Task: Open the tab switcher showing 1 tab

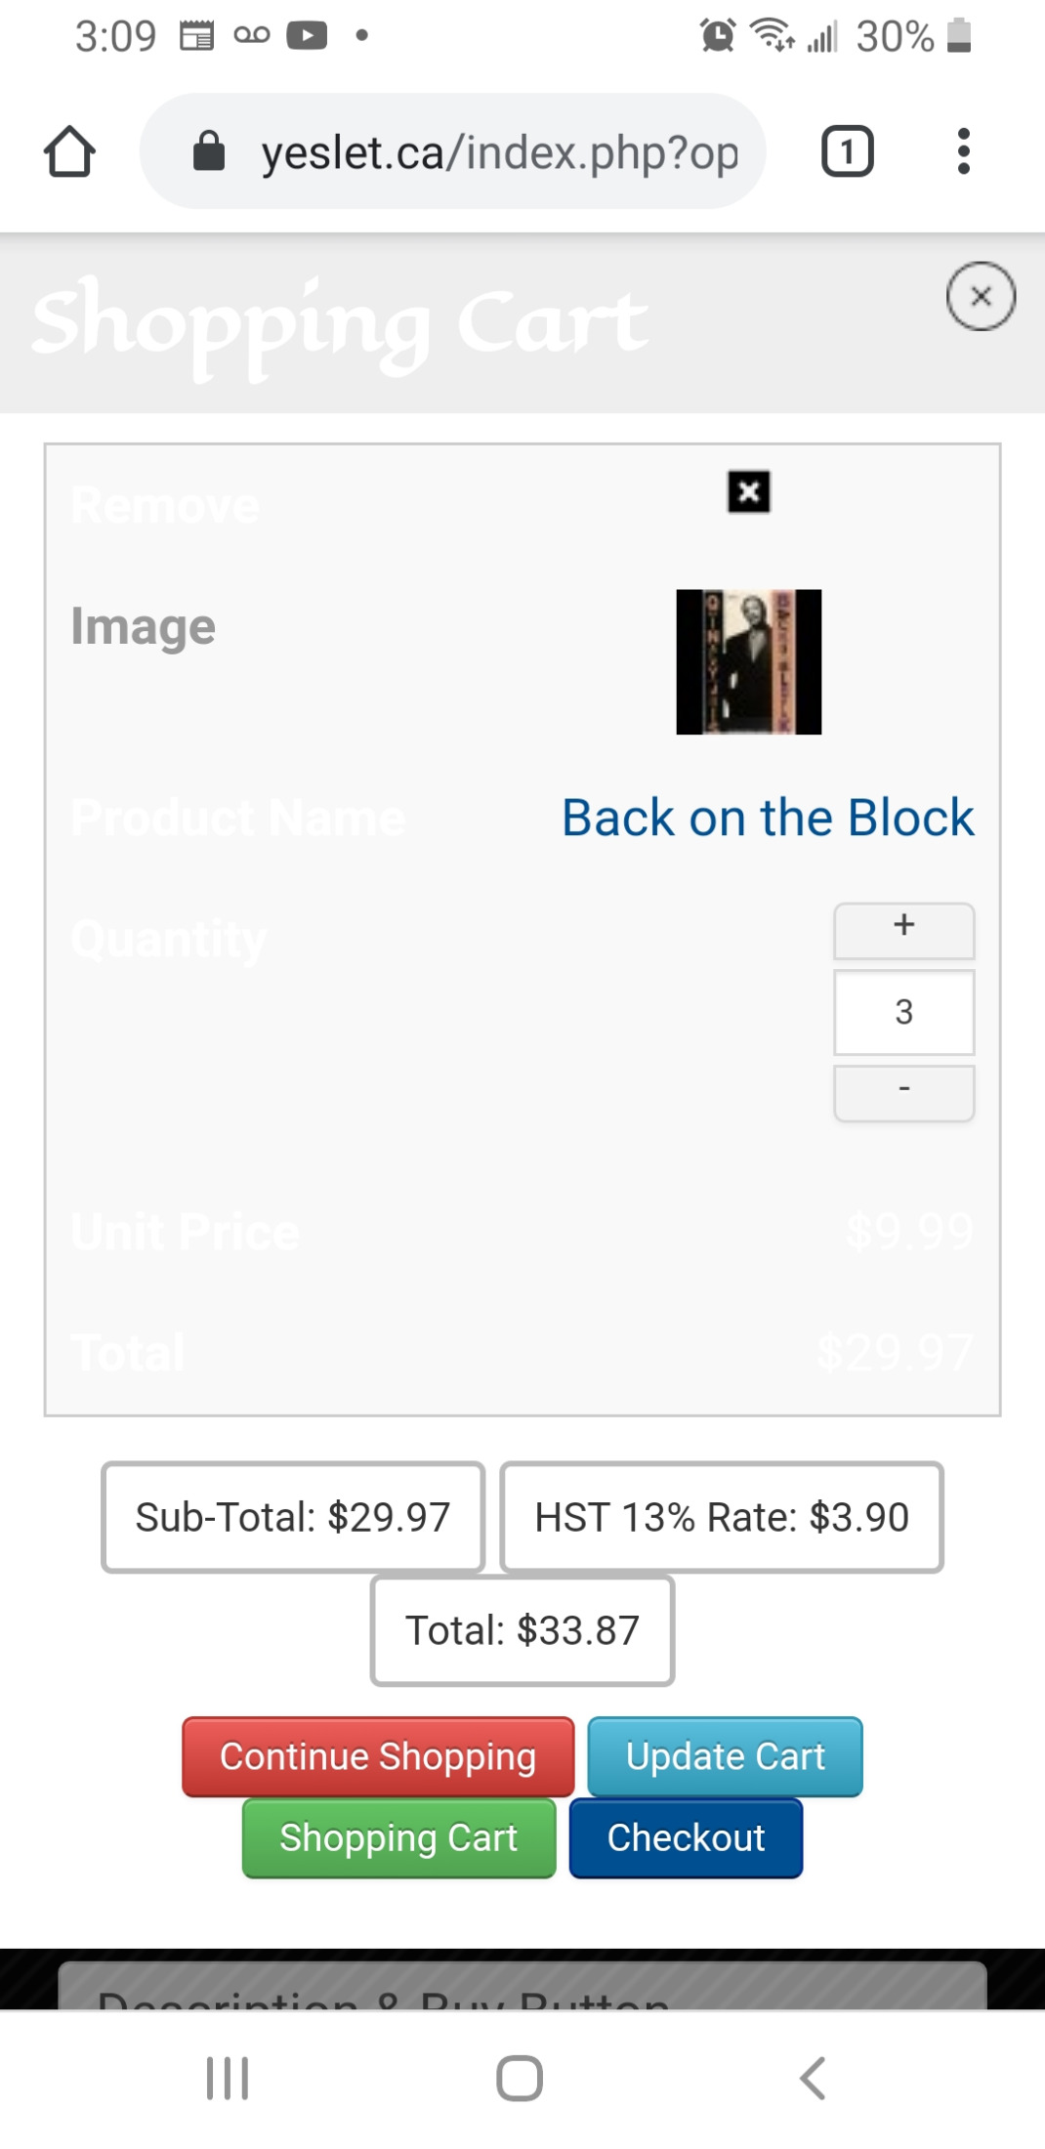Action: pos(847,151)
